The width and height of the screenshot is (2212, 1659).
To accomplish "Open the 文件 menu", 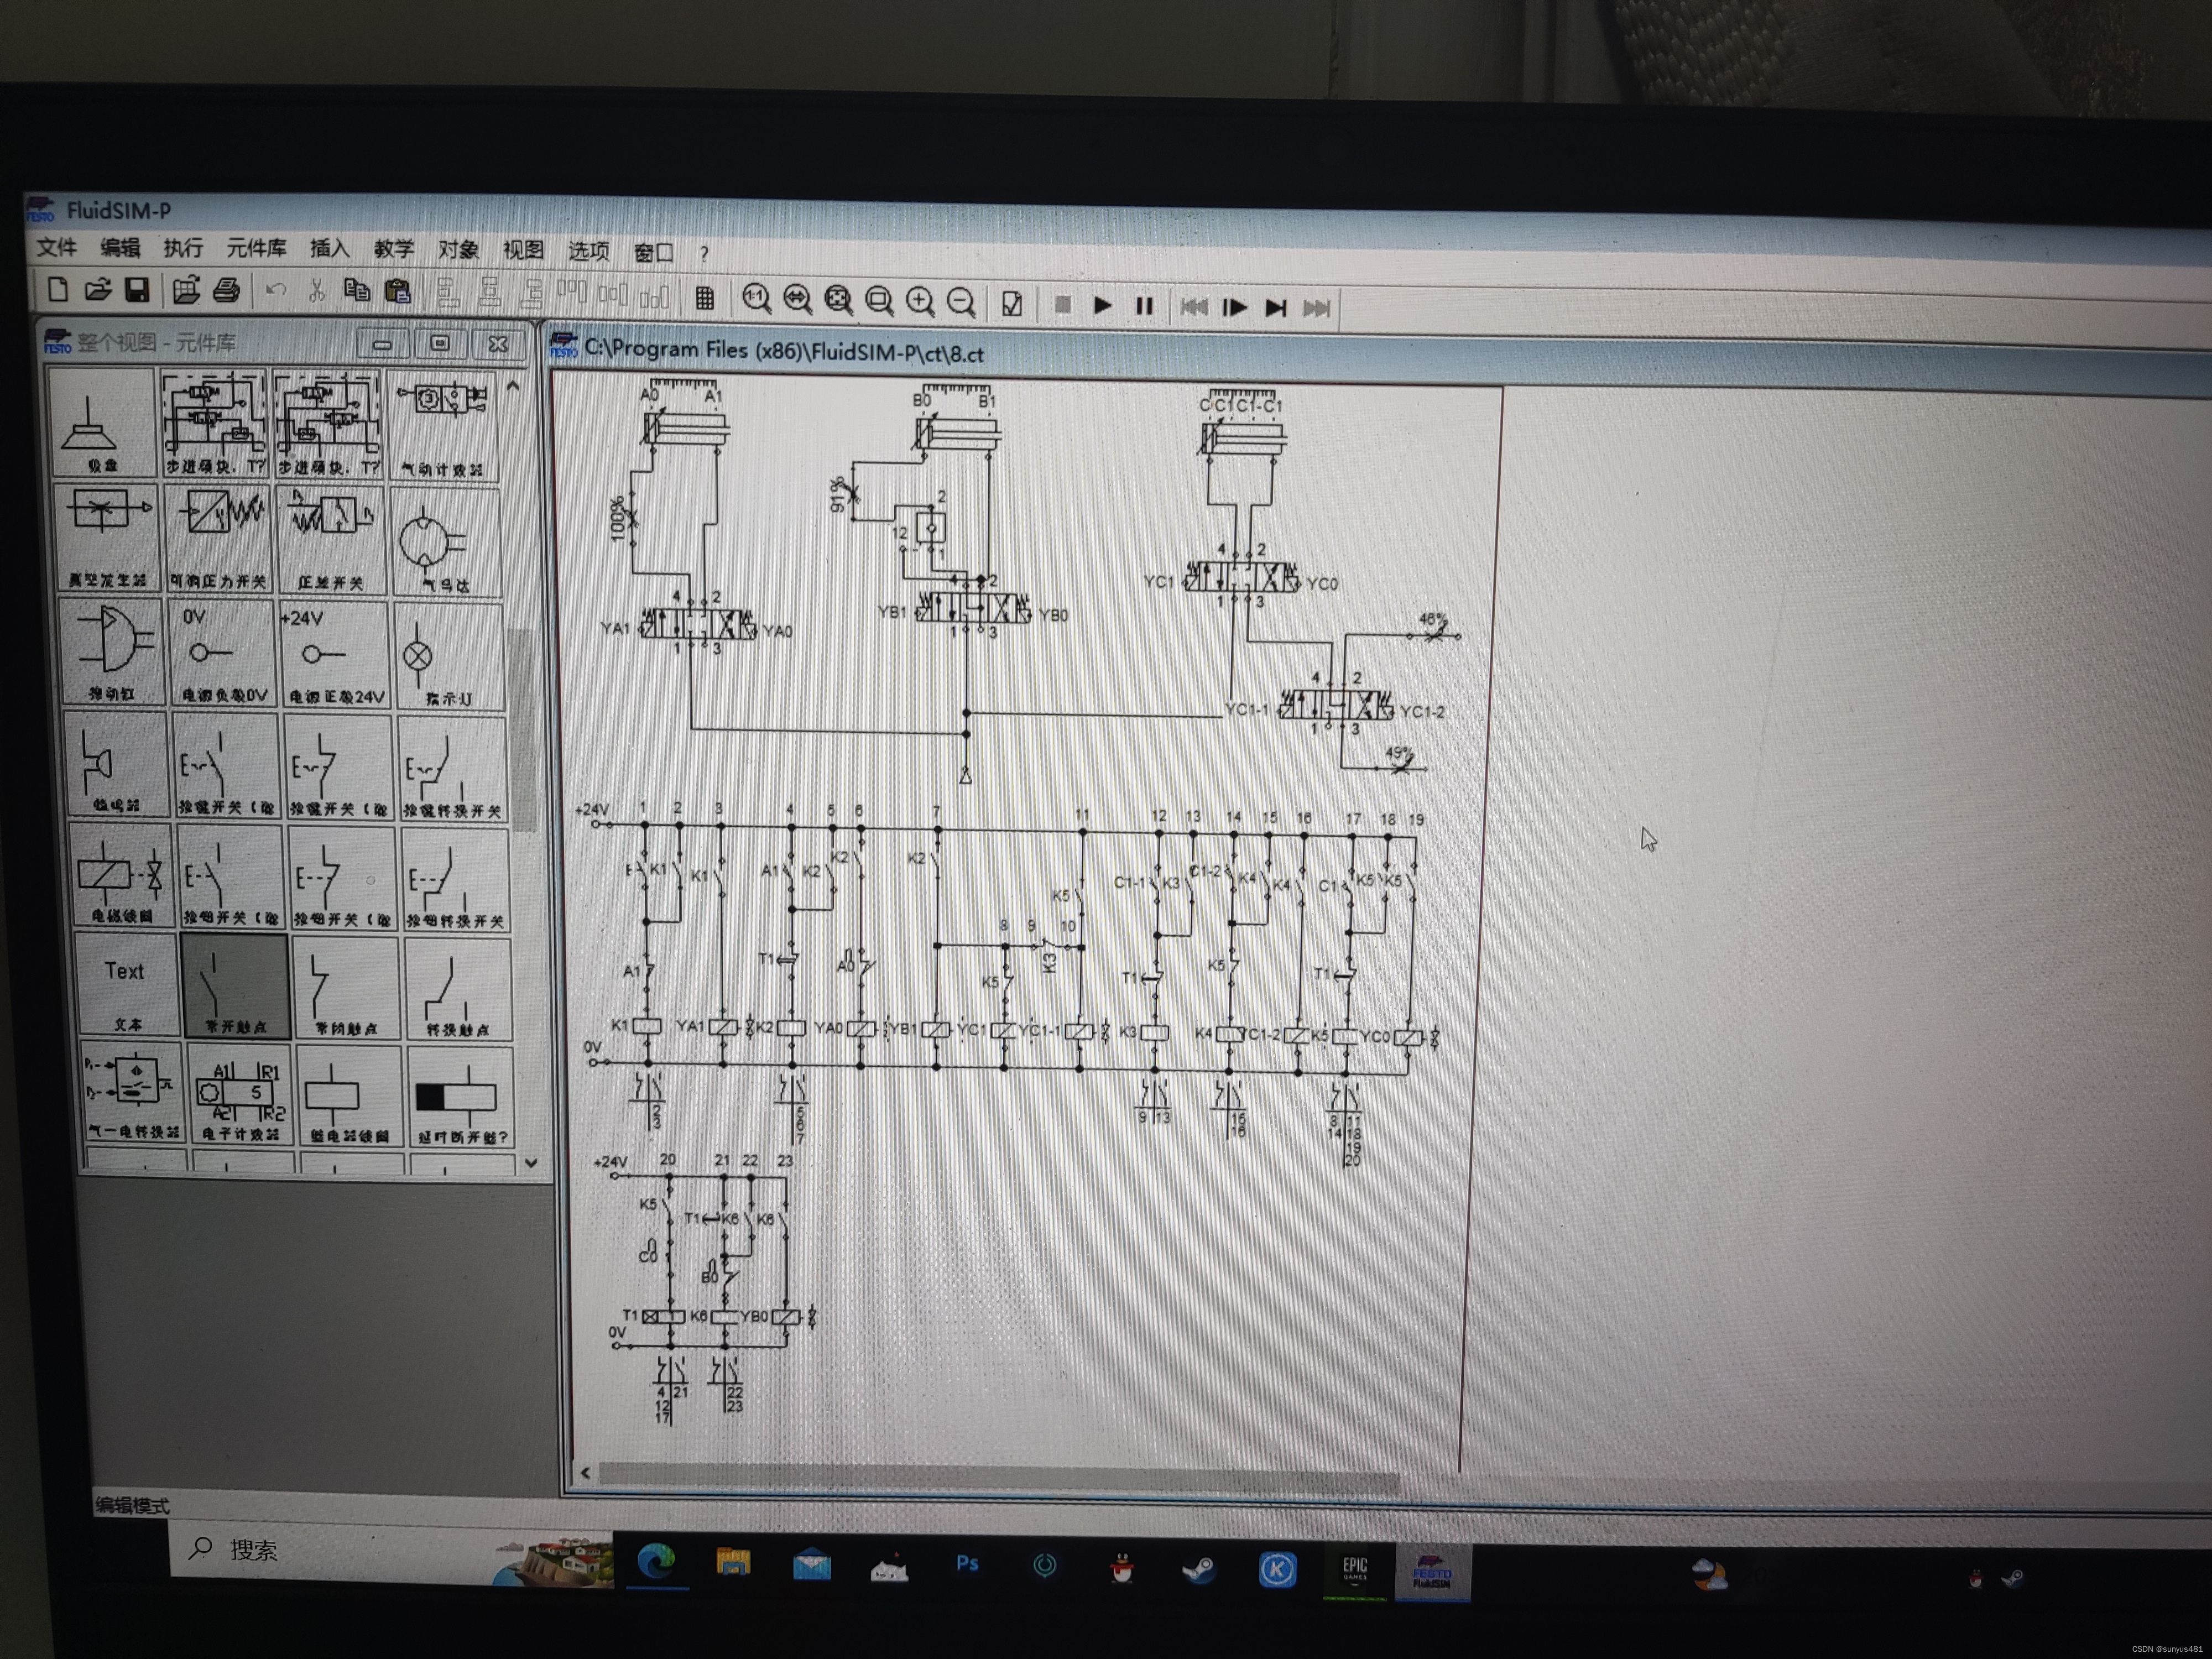I will (x=57, y=247).
